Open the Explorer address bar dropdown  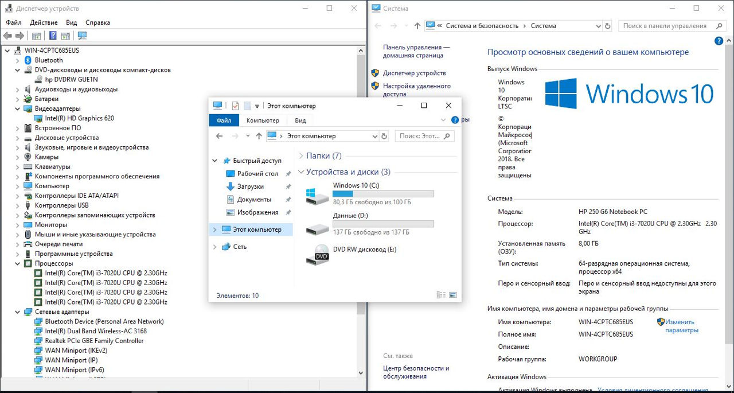374,136
